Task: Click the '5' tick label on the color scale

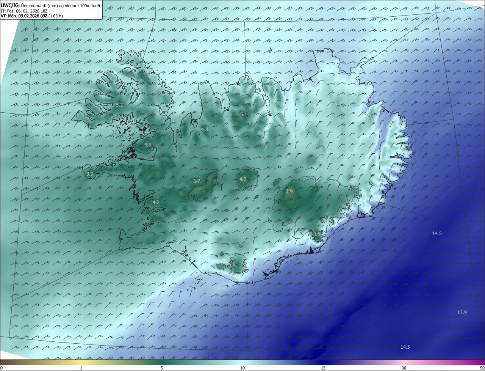Action: [x=162, y=368]
